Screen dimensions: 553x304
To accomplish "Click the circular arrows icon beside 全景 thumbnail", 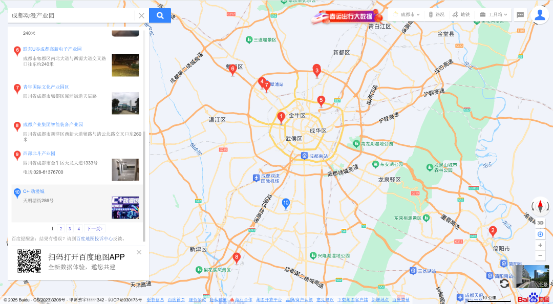I will click(504, 283).
